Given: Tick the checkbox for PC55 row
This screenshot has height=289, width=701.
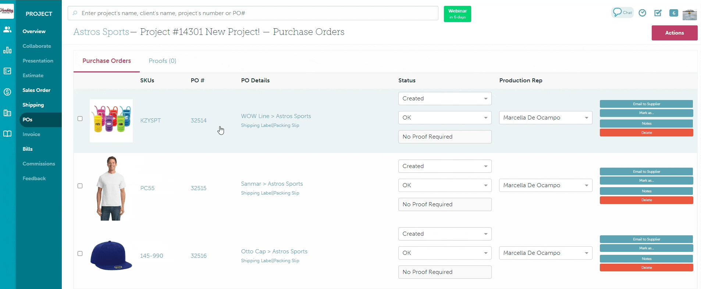Looking at the screenshot, I should pos(80,186).
